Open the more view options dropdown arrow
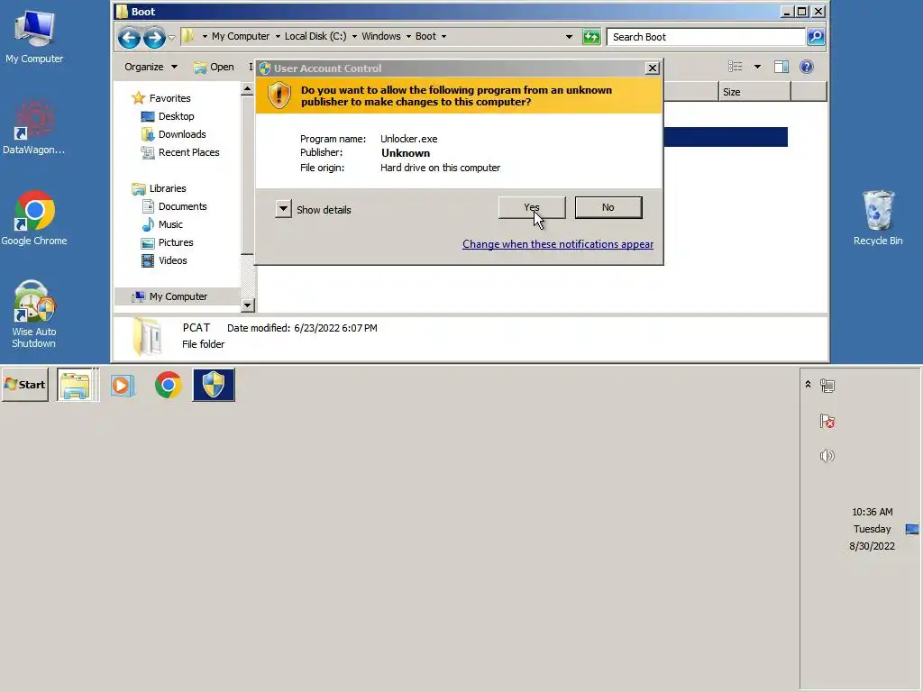This screenshot has width=923, height=692. coord(757,67)
